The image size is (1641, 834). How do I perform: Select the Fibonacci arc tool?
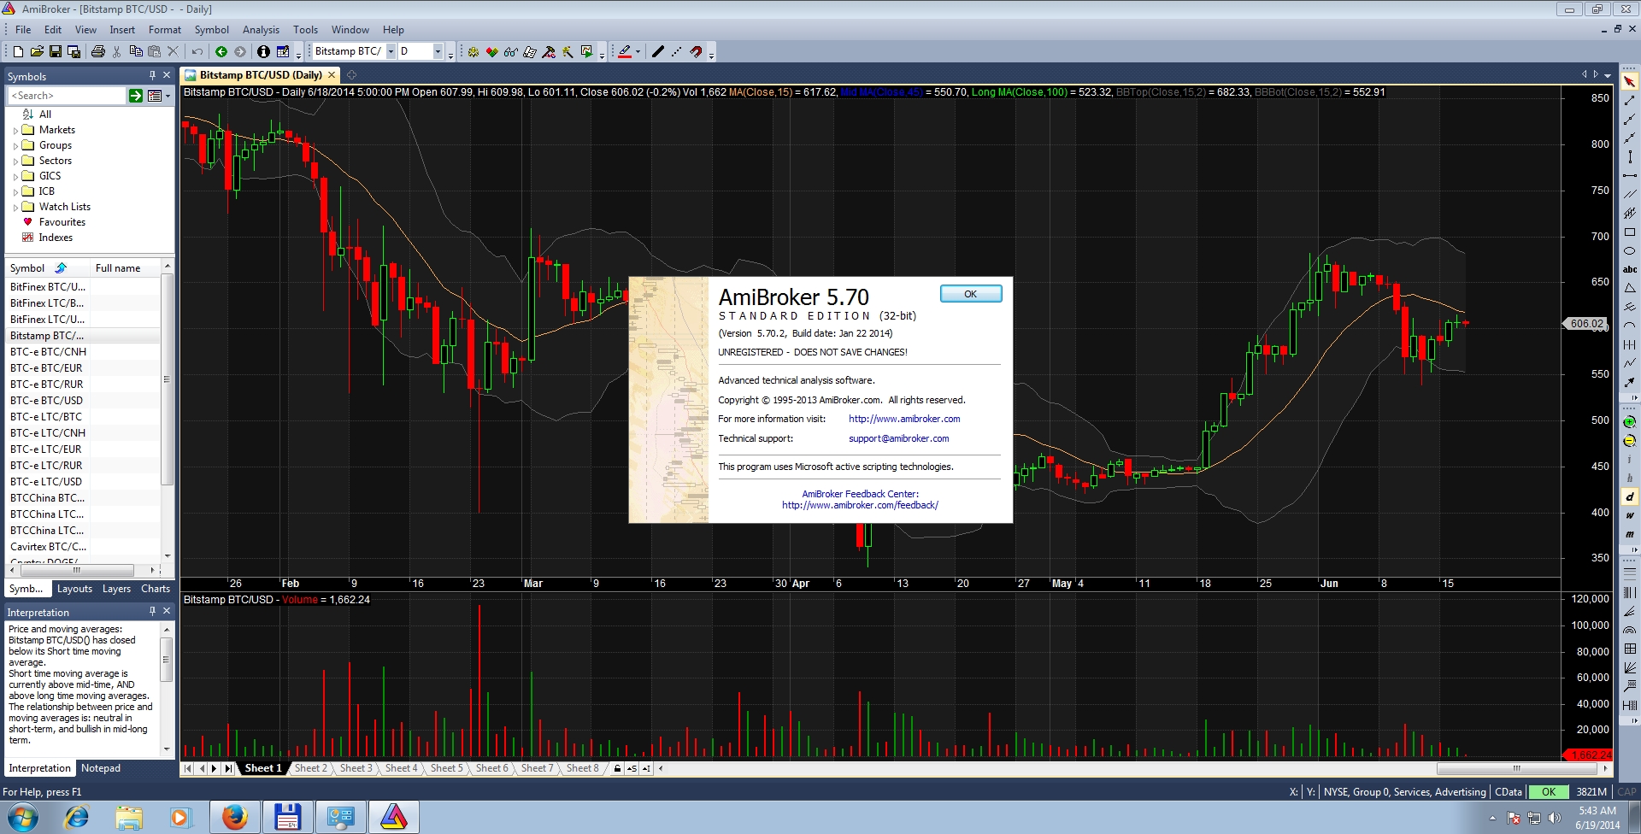pyautogui.click(x=1630, y=630)
